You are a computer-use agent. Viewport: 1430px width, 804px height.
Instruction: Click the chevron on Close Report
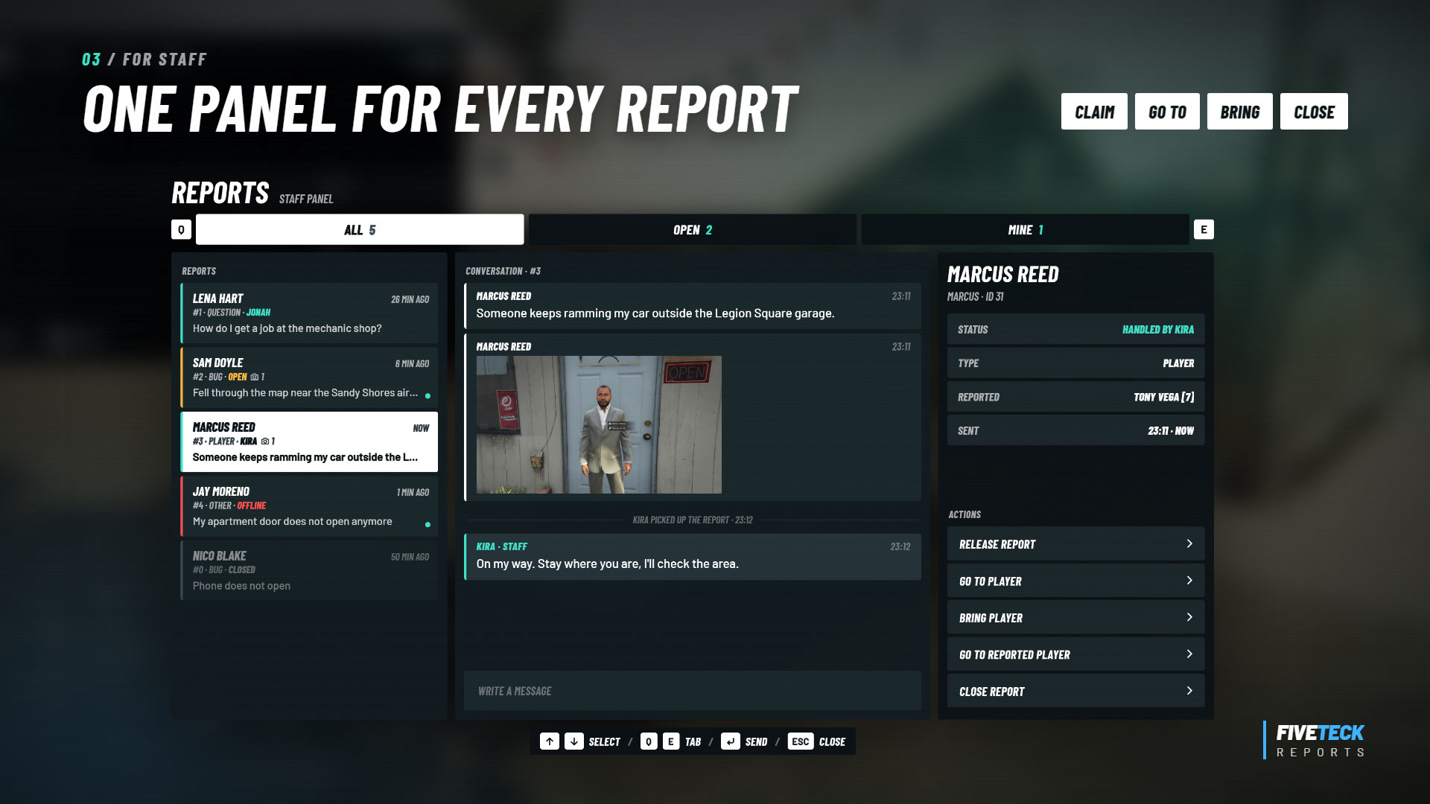point(1189,691)
